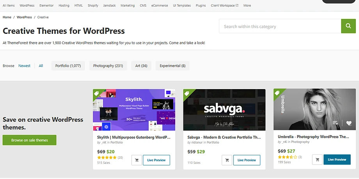Filter by Experimental (8)
This screenshot has height=179, width=359.
coord(172,66)
